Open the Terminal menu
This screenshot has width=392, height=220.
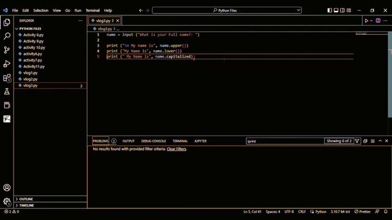point(92,10)
